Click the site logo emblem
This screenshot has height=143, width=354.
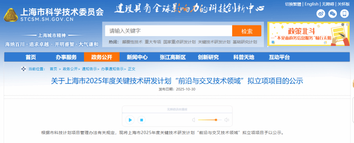pyautogui.click(x=10, y=15)
